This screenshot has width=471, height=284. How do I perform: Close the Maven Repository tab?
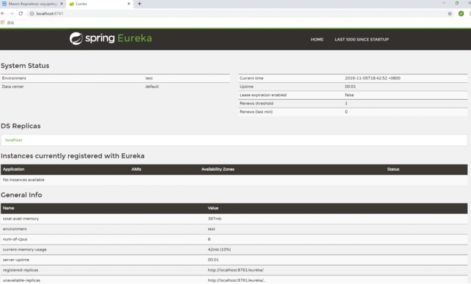coord(62,4)
